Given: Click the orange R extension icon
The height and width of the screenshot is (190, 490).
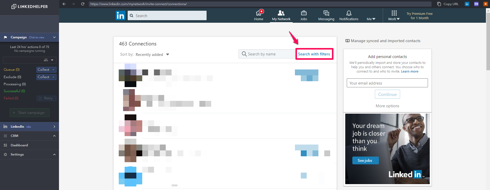Looking at the screenshot, I should (485, 4).
